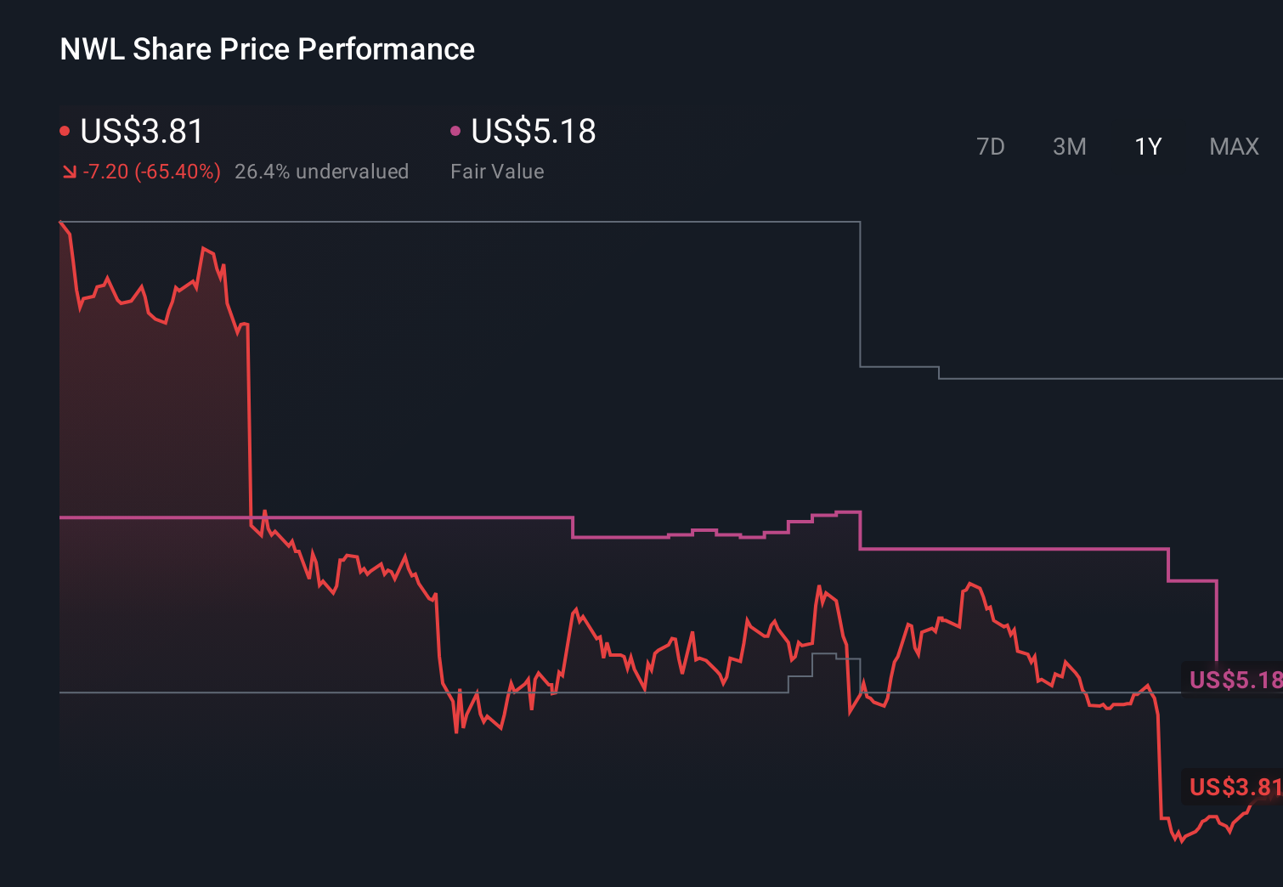
Task: Click the red share price legend dot
Action: [x=65, y=131]
